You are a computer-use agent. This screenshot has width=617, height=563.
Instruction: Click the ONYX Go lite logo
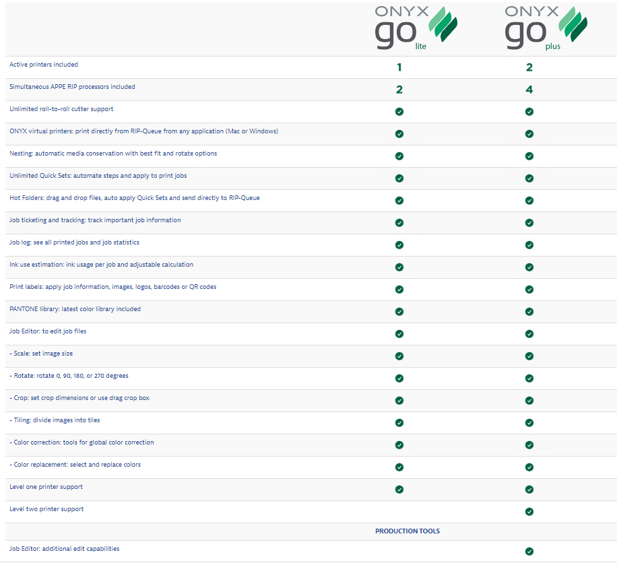416,28
